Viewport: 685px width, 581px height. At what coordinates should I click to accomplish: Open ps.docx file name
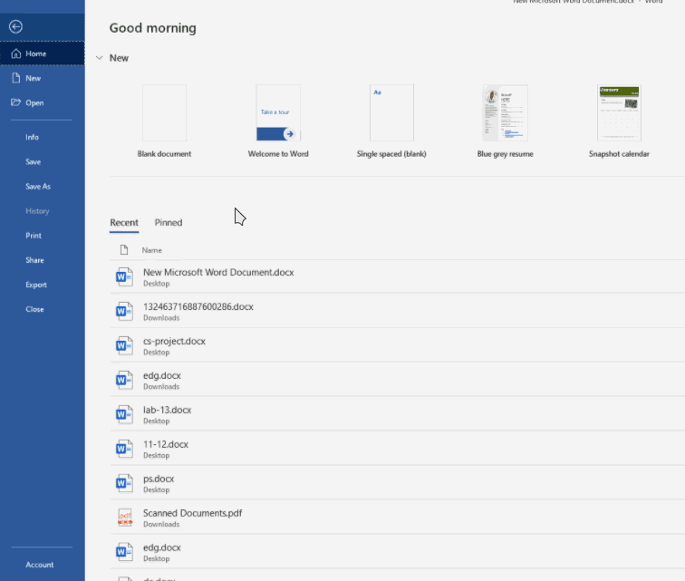click(x=159, y=479)
